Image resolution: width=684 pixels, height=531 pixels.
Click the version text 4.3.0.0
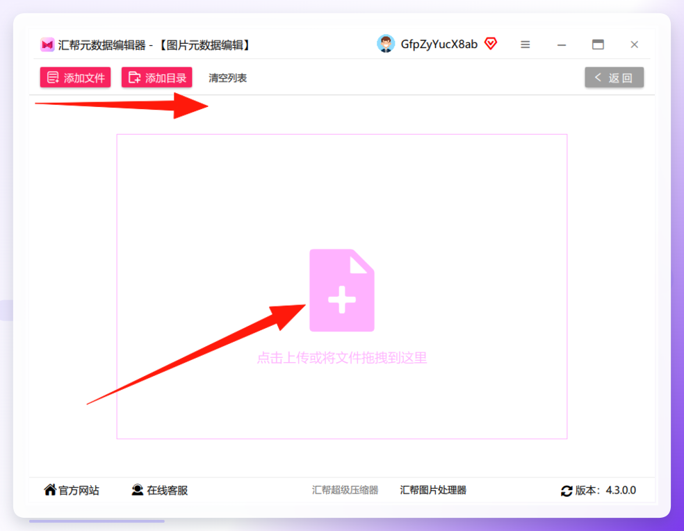coord(621,490)
